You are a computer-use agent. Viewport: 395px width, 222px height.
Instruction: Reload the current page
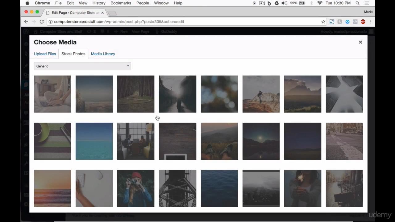coord(42,22)
